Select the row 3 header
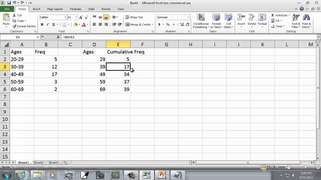 [x=5, y=67]
